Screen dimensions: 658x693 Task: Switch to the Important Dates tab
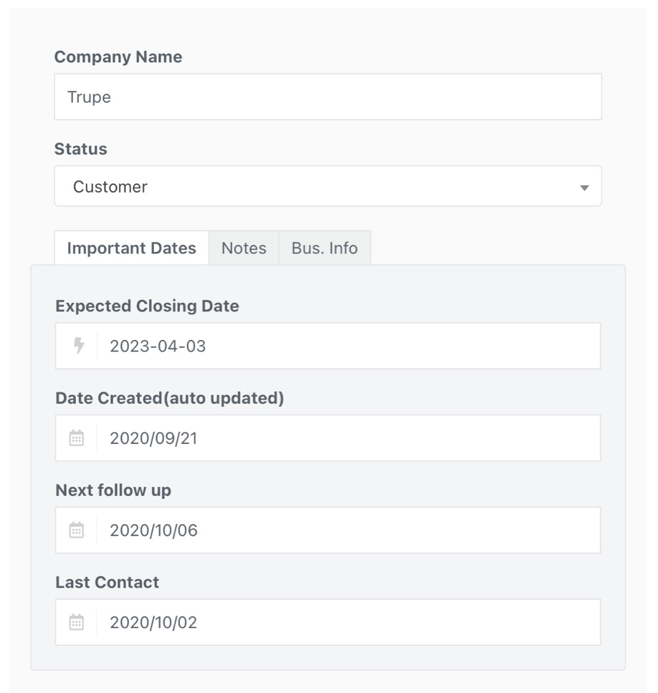131,248
